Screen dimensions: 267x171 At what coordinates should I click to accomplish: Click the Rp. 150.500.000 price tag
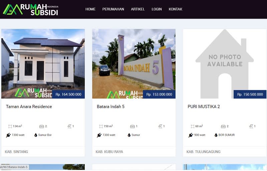tap(250, 94)
